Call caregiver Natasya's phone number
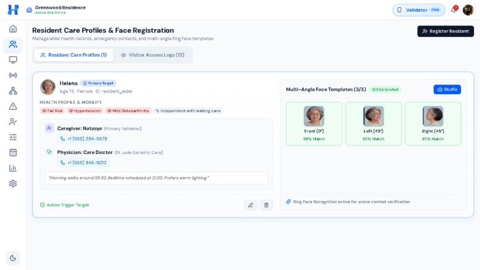Viewport: 480px width, 270px height. (x=84, y=139)
